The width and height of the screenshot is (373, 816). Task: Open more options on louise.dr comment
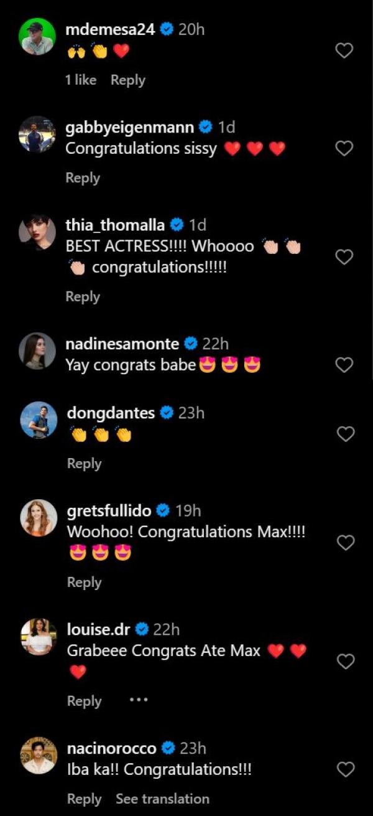[139, 700]
